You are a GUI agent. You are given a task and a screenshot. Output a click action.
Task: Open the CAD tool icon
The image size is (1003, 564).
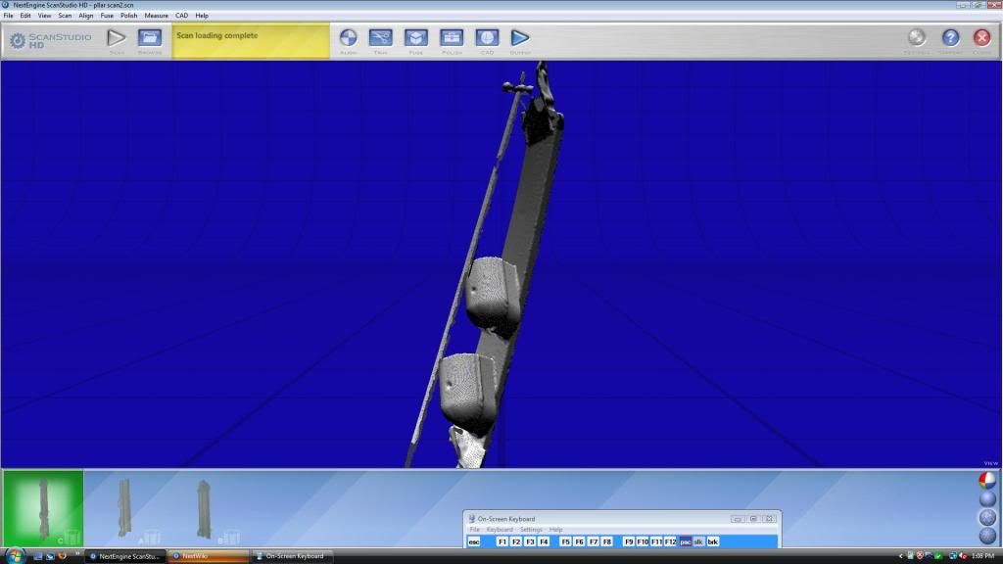point(486,38)
